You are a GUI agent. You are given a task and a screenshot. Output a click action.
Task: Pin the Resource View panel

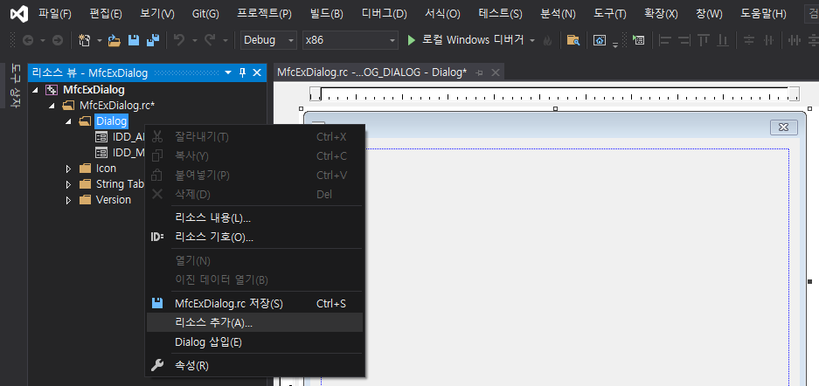(242, 73)
